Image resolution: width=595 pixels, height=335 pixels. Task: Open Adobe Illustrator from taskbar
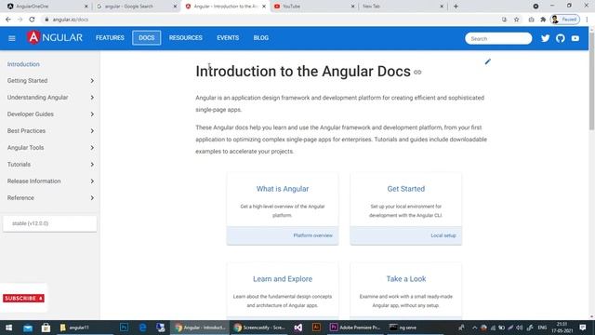coord(316,328)
